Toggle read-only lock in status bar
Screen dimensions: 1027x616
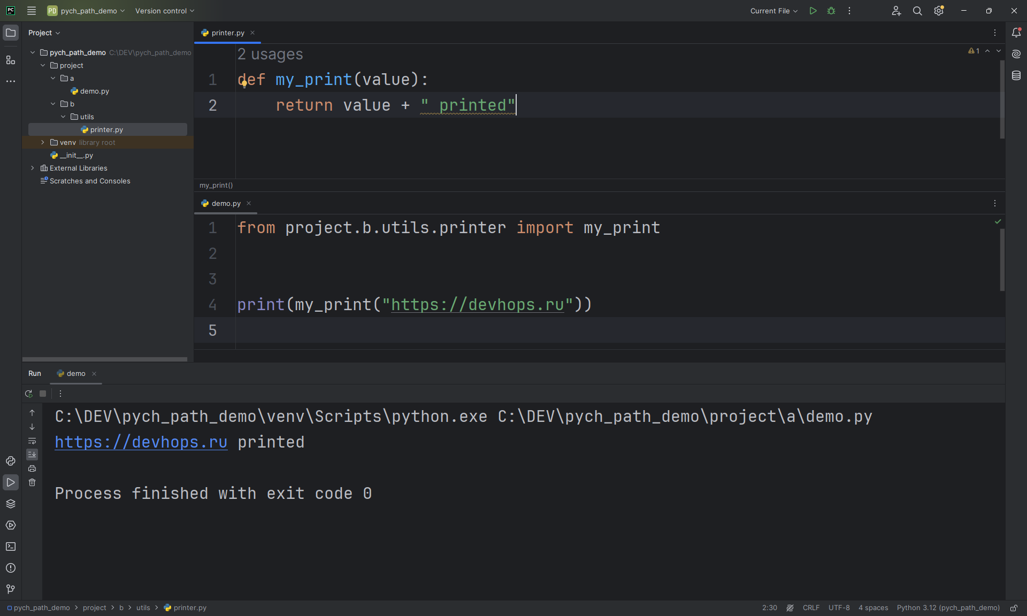pyautogui.click(x=1014, y=608)
